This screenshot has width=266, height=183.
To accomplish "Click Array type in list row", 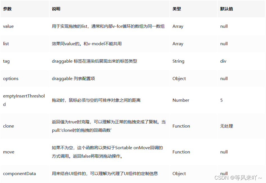I will (178, 44).
